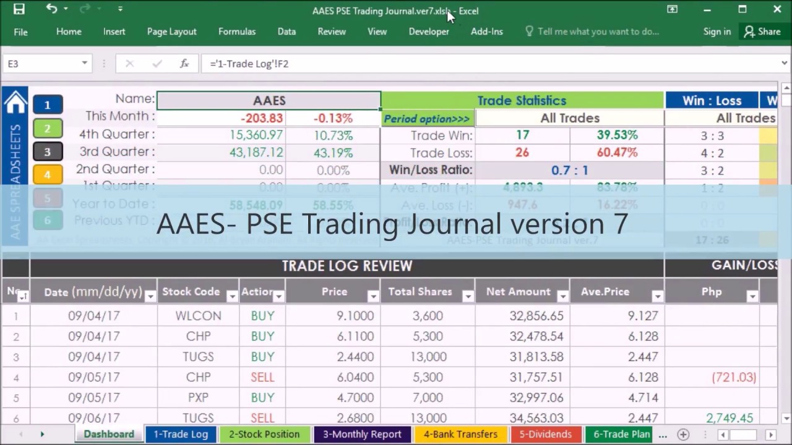Switch to the 5-Dividends sheet tab
Image resolution: width=792 pixels, height=445 pixels.
[545, 434]
